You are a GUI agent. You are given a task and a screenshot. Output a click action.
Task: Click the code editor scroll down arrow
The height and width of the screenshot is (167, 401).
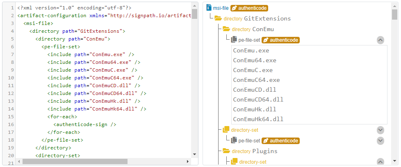pos(194,154)
